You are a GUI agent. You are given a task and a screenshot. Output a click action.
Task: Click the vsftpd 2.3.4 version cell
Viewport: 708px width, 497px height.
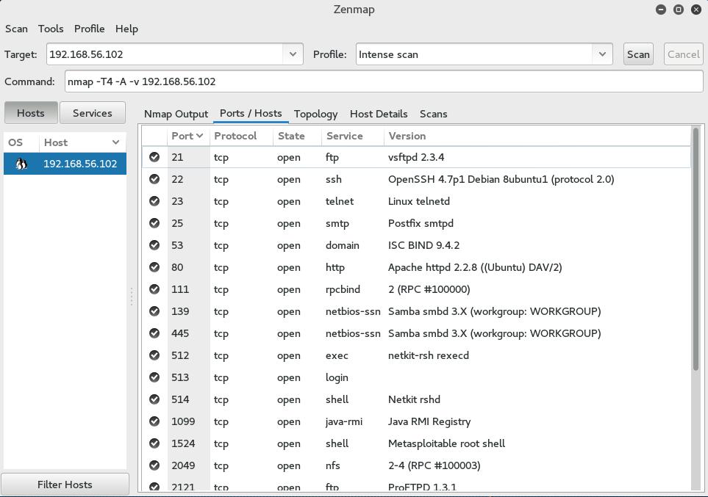point(416,157)
